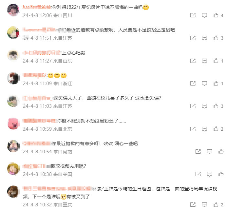The width and height of the screenshot is (230, 209).
Task: Reply to the 10:54 comment from 河南
Action: pyautogui.click(x=209, y=151)
